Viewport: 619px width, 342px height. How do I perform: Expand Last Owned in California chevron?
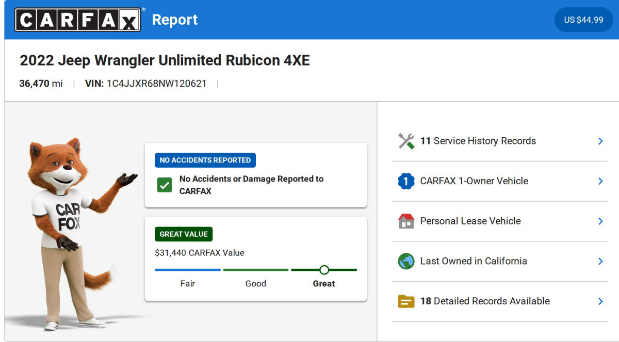pos(600,261)
